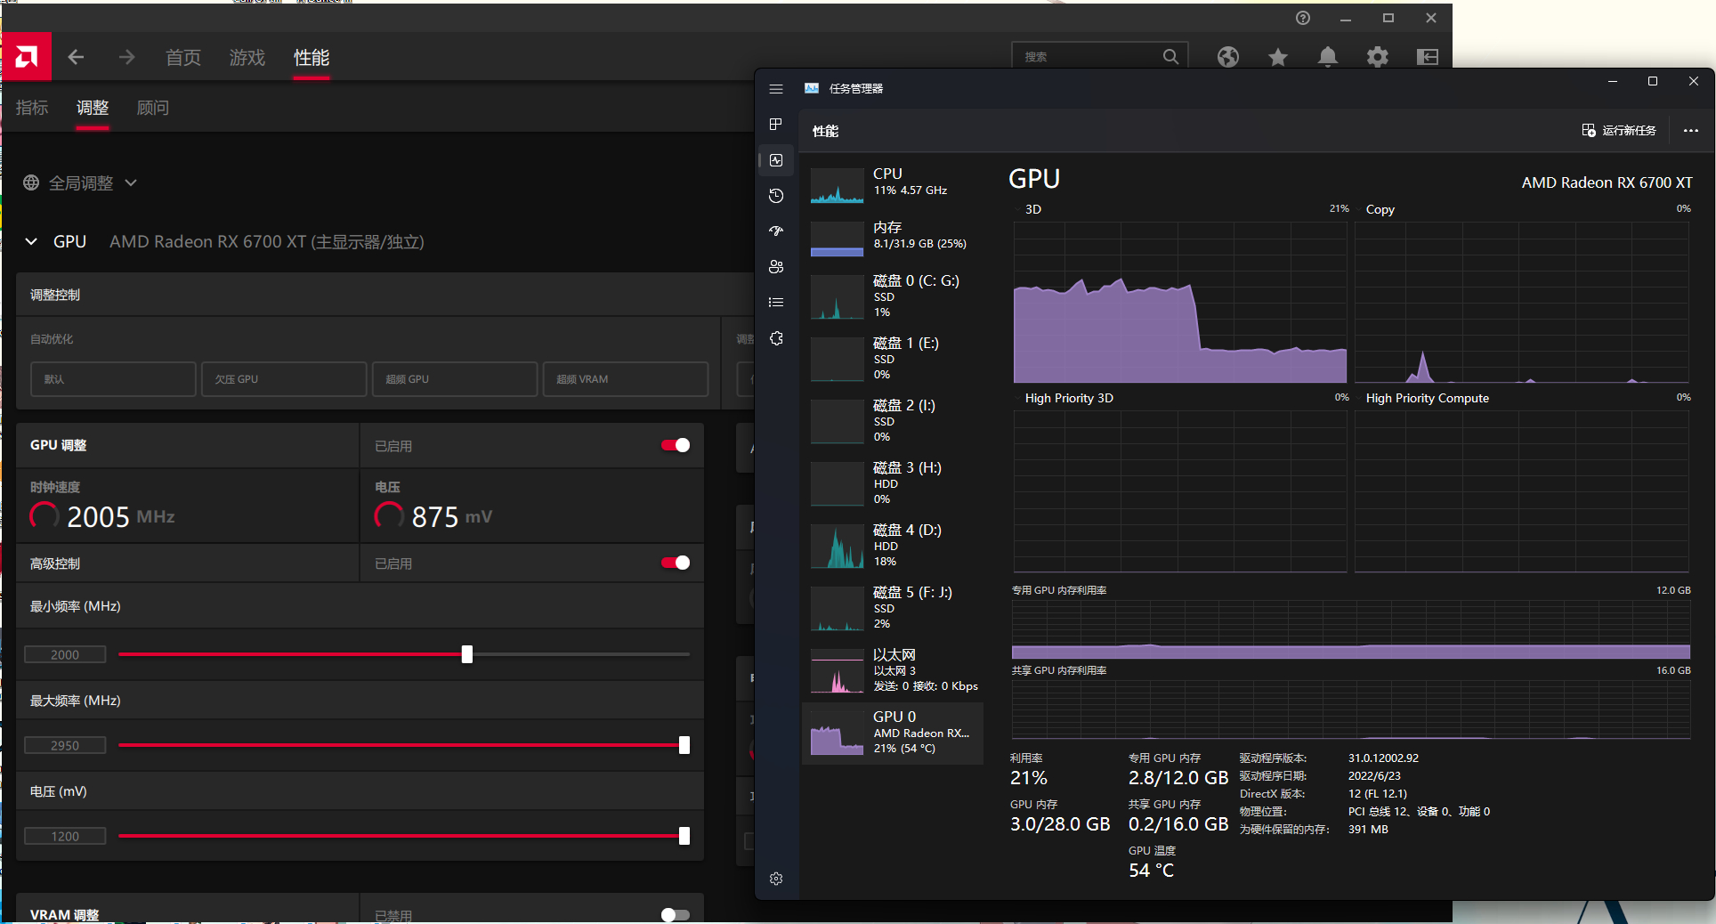The image size is (1716, 924).
Task: Open notifications bell in AMD Software
Action: tap(1327, 57)
